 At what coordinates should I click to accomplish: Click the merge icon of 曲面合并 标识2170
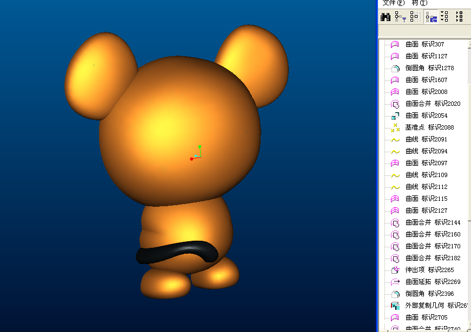(x=395, y=246)
